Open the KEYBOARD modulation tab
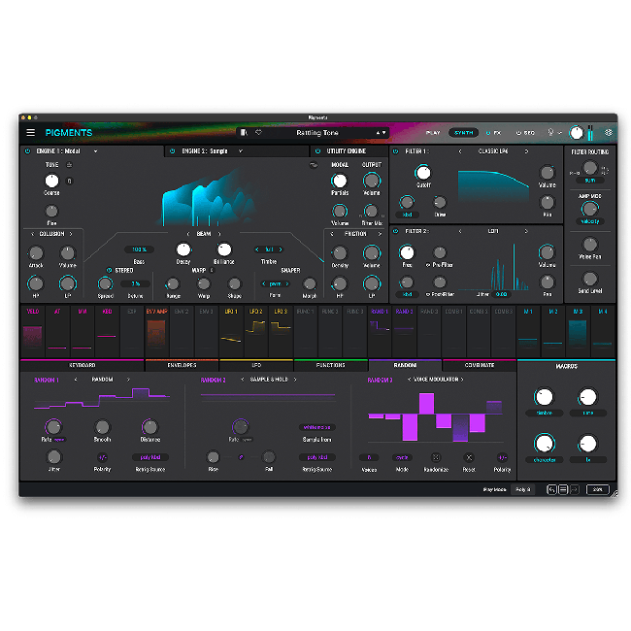Screen dimensions: 631x631 pos(83,365)
